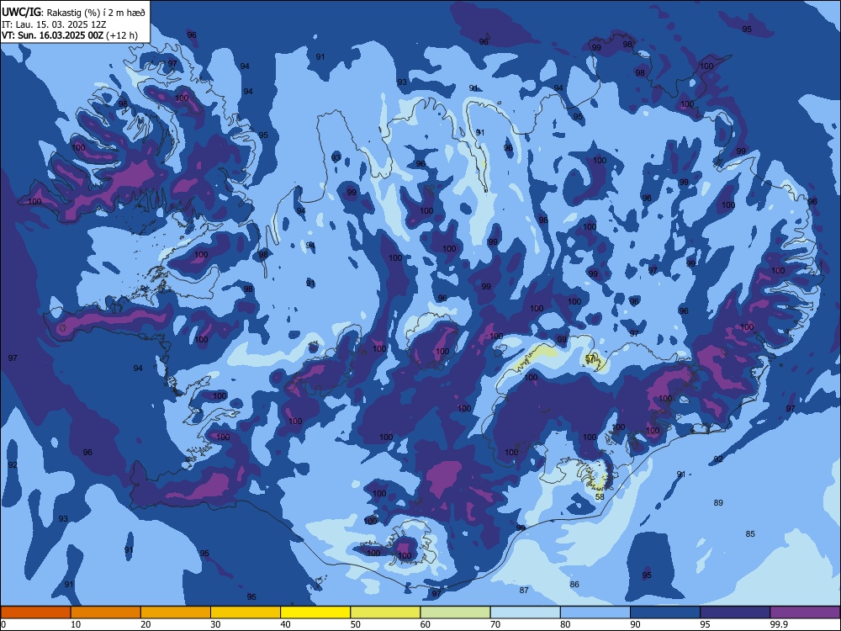Select the 30–40 golden yellow legend swatch
The width and height of the screenshot is (841, 631).
[x=246, y=612]
